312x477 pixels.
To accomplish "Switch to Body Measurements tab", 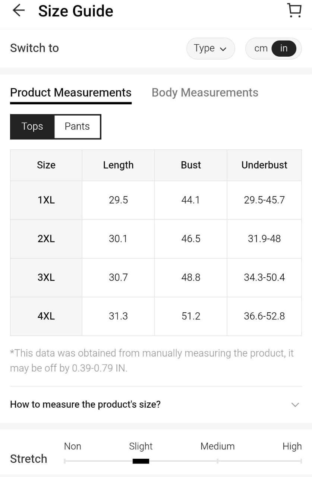I will (x=205, y=92).
